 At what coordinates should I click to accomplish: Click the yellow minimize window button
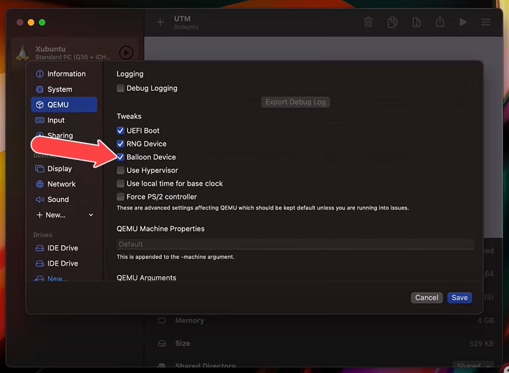(31, 22)
